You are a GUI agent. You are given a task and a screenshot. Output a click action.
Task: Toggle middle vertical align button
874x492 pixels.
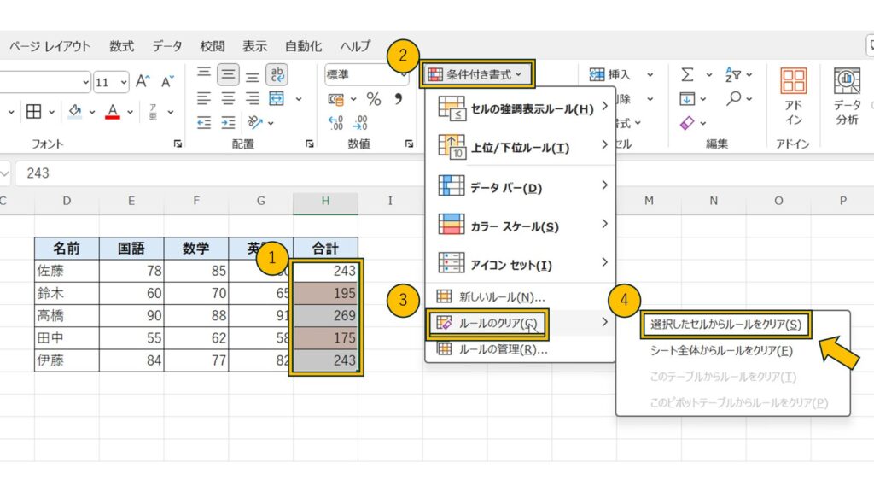coord(228,75)
